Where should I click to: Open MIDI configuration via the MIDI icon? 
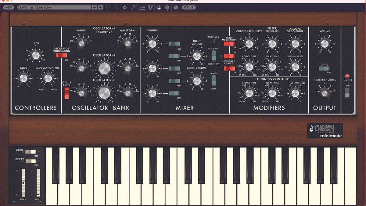click(141, 7)
